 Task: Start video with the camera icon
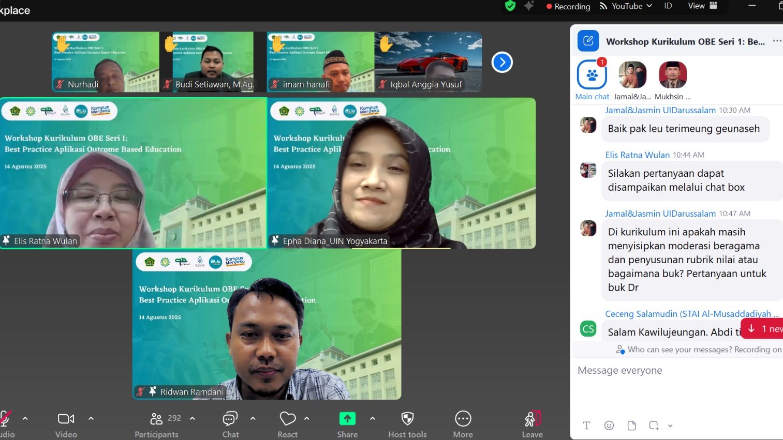point(66,419)
